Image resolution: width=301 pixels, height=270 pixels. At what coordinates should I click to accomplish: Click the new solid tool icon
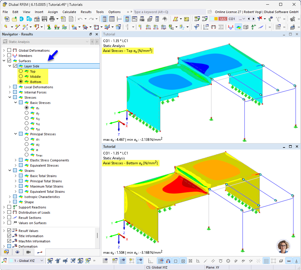[x=107, y=27]
